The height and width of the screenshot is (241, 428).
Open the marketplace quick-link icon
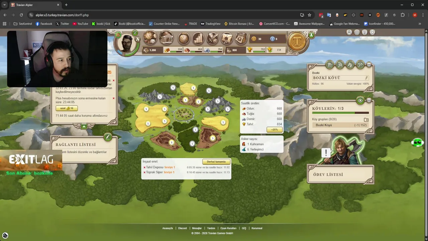pos(330,64)
